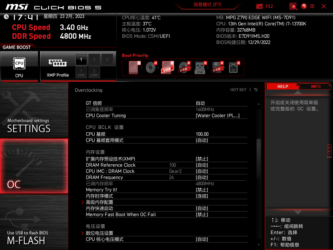Select XMP user profile 2
Screen dimensions: 333x250
click(94, 72)
